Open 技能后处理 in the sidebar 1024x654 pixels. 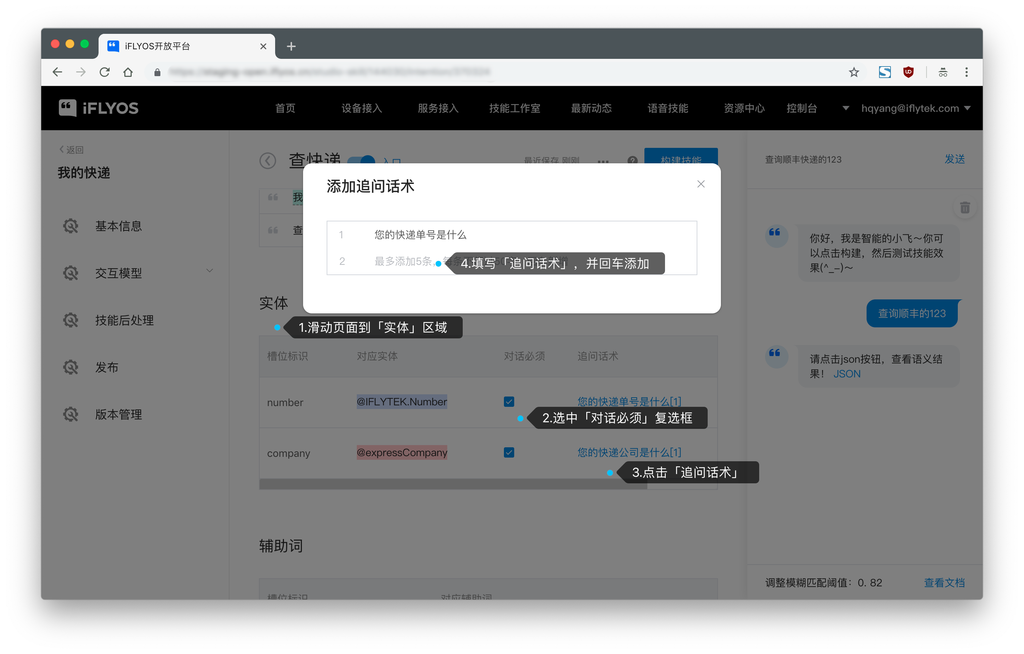coord(124,320)
